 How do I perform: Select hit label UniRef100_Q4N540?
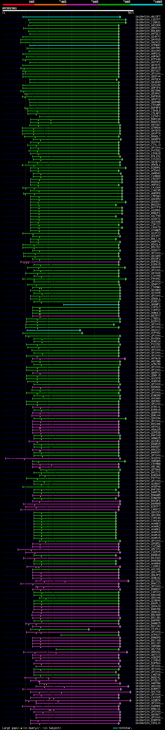point(148,174)
